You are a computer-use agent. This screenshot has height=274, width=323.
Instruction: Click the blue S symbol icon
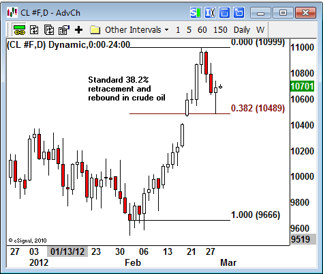point(196,13)
